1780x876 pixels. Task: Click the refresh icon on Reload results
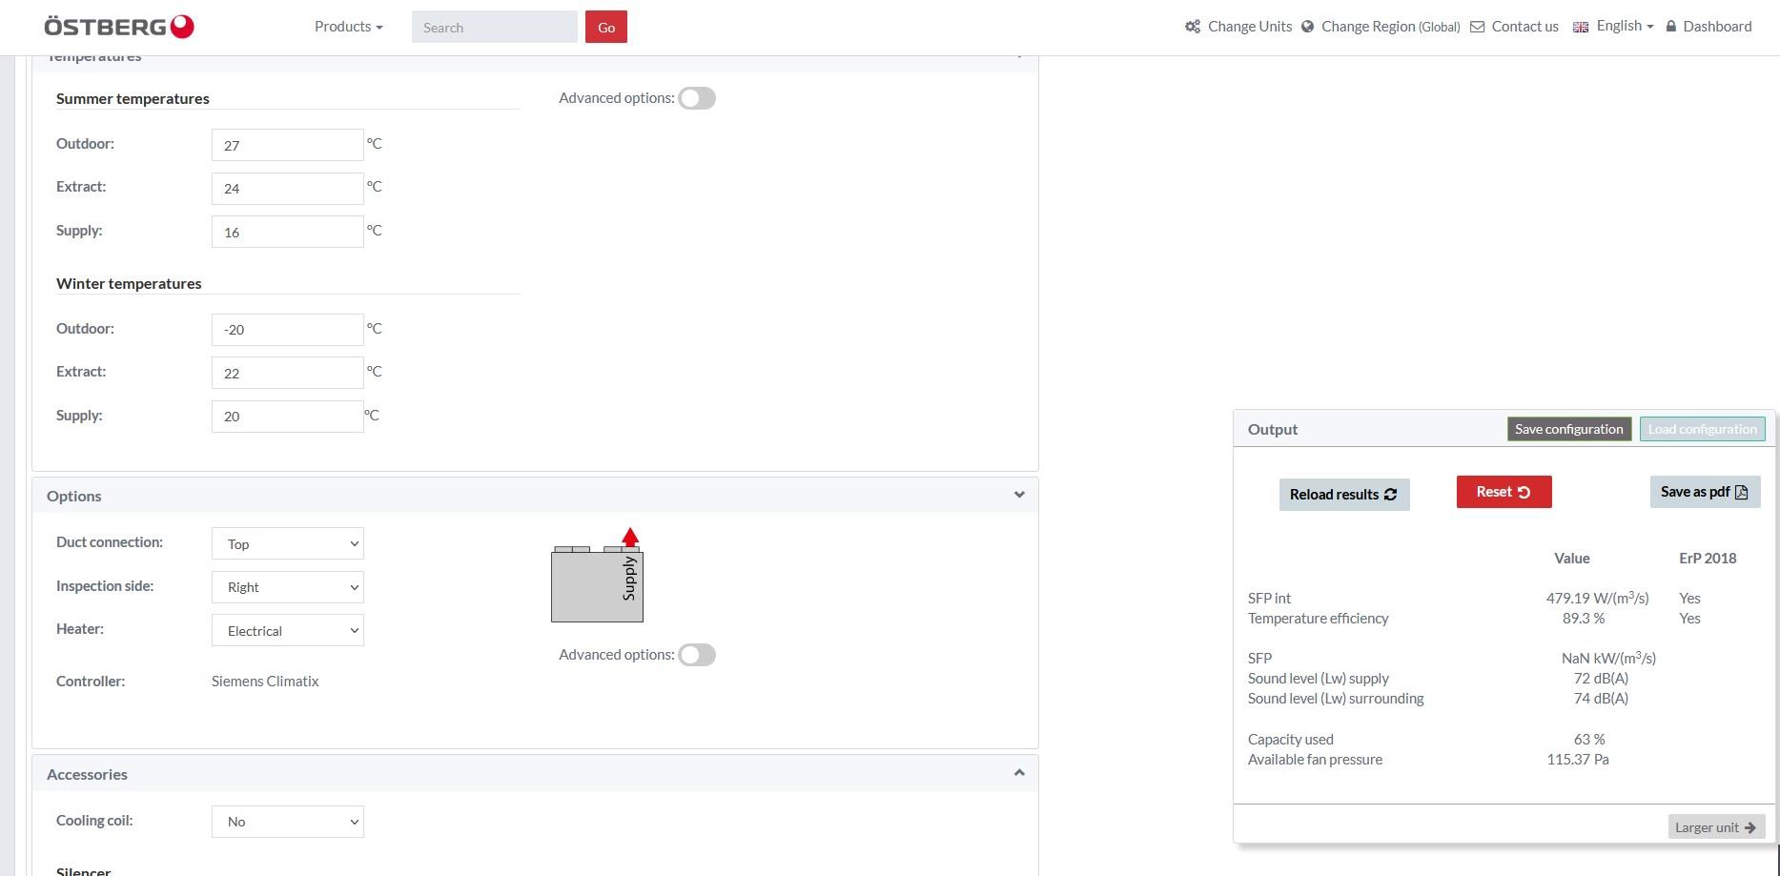pyautogui.click(x=1390, y=494)
